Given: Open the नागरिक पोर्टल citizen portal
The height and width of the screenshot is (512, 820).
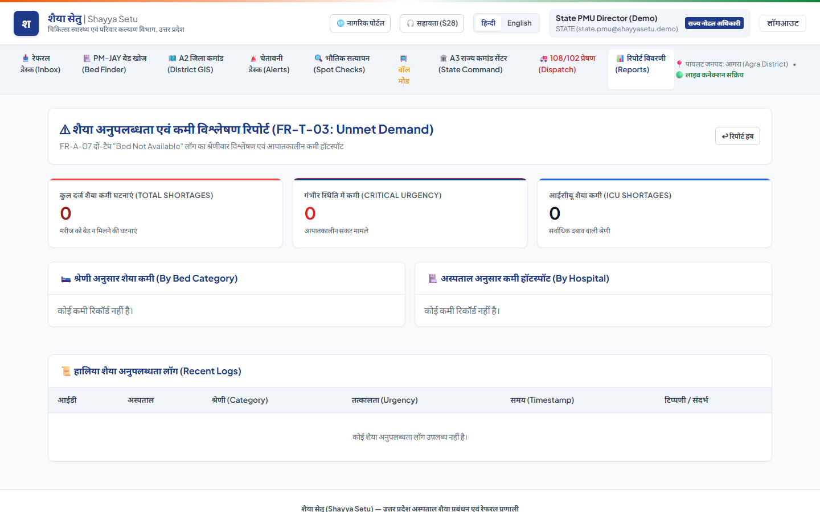Looking at the screenshot, I should (x=360, y=23).
